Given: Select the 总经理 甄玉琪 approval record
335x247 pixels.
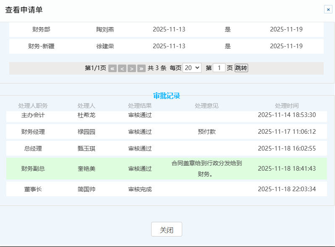Looking at the screenshot, I should click(x=166, y=148).
